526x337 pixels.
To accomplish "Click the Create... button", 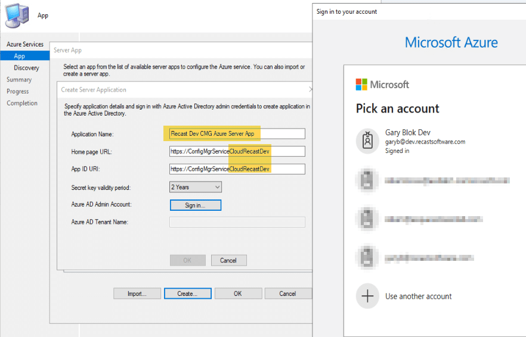I will pos(186,294).
